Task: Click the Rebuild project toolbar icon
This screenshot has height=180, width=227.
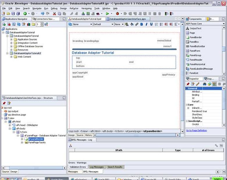Action: click(x=88, y=14)
